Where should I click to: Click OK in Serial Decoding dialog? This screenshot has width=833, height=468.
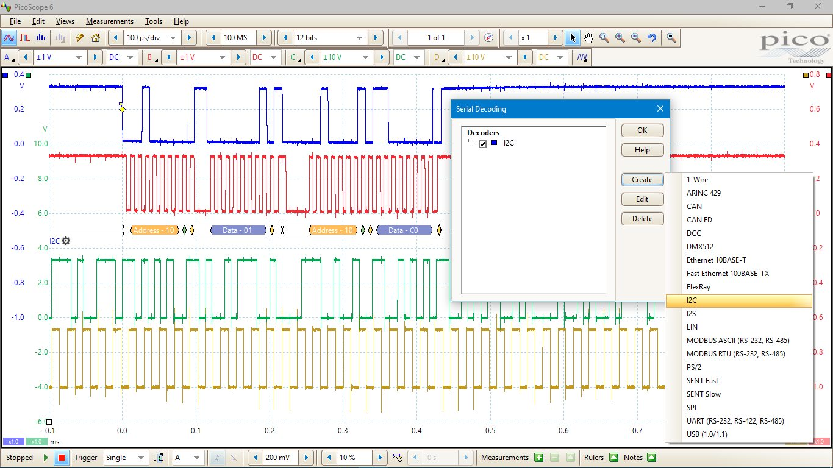pyautogui.click(x=642, y=130)
